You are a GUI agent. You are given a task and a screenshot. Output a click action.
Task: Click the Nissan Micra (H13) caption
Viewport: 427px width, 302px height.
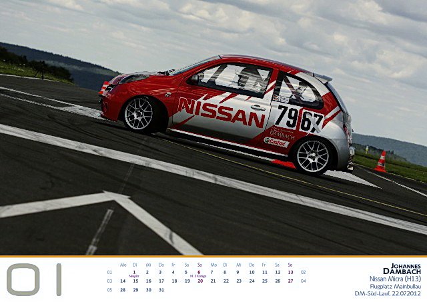[x=396, y=279]
